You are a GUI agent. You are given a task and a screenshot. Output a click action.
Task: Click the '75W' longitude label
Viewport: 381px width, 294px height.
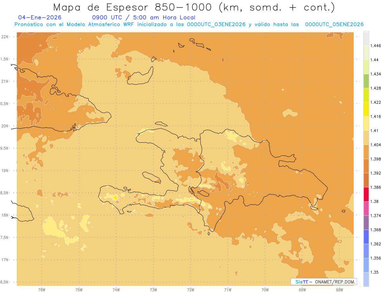[x=79, y=290]
